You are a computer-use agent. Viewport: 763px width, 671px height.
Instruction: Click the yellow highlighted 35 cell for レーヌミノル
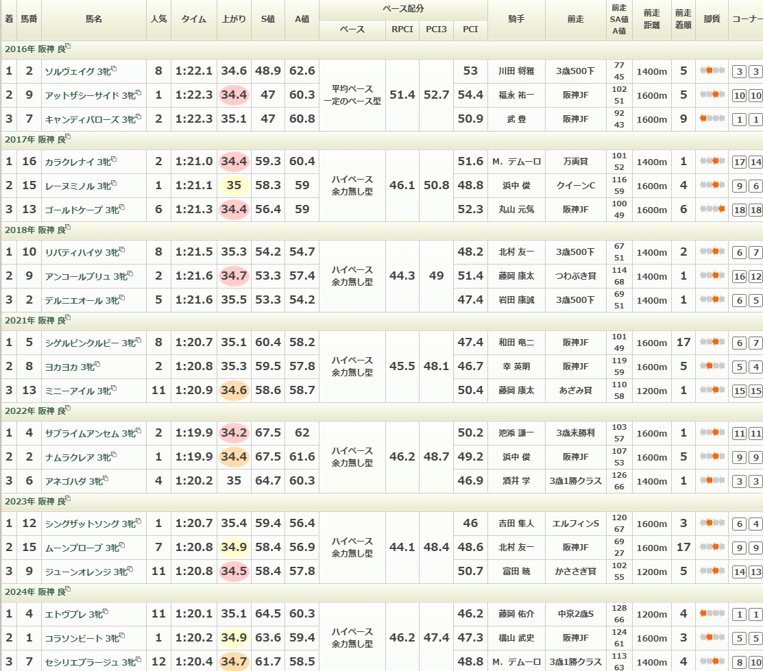(x=234, y=186)
